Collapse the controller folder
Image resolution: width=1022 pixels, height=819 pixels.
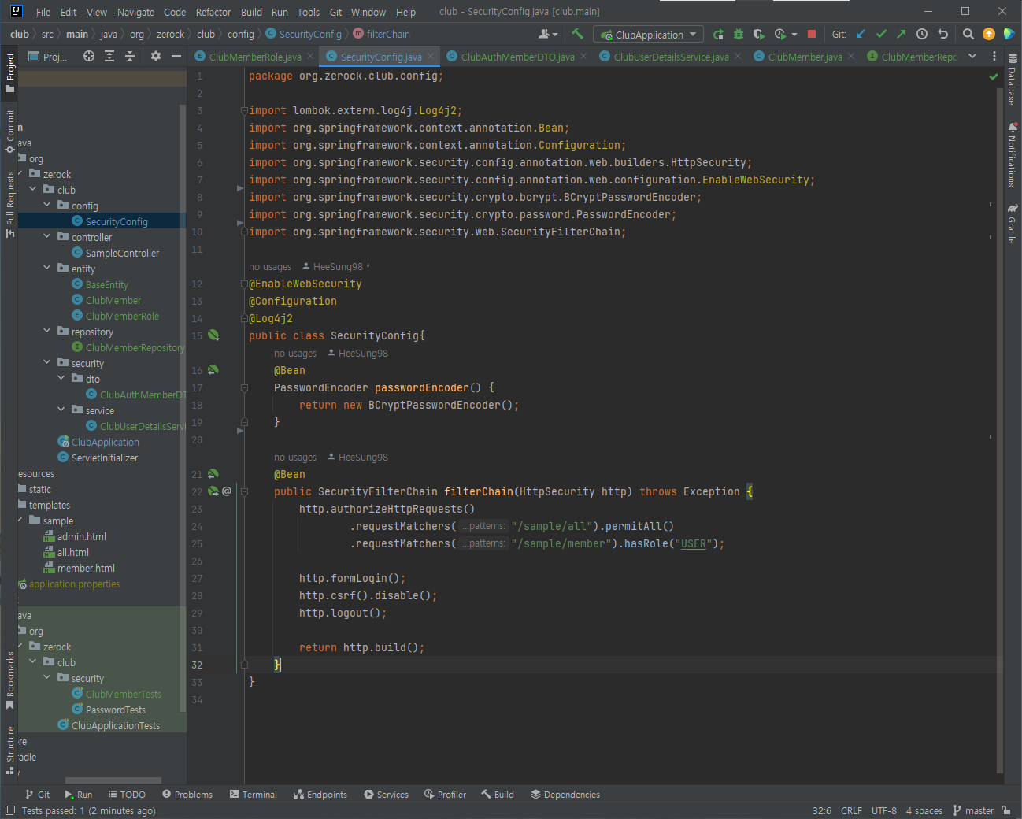47,237
